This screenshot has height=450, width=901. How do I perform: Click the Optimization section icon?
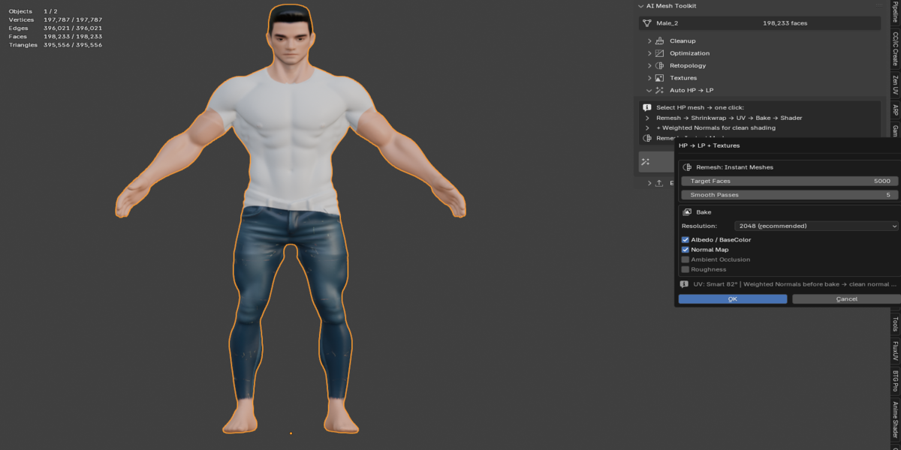point(659,53)
